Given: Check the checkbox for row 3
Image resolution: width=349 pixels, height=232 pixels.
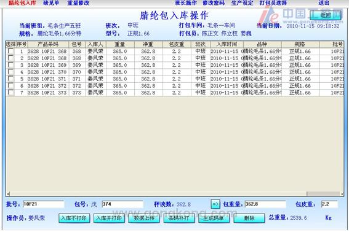Looking at the screenshot, I should click(10, 65).
